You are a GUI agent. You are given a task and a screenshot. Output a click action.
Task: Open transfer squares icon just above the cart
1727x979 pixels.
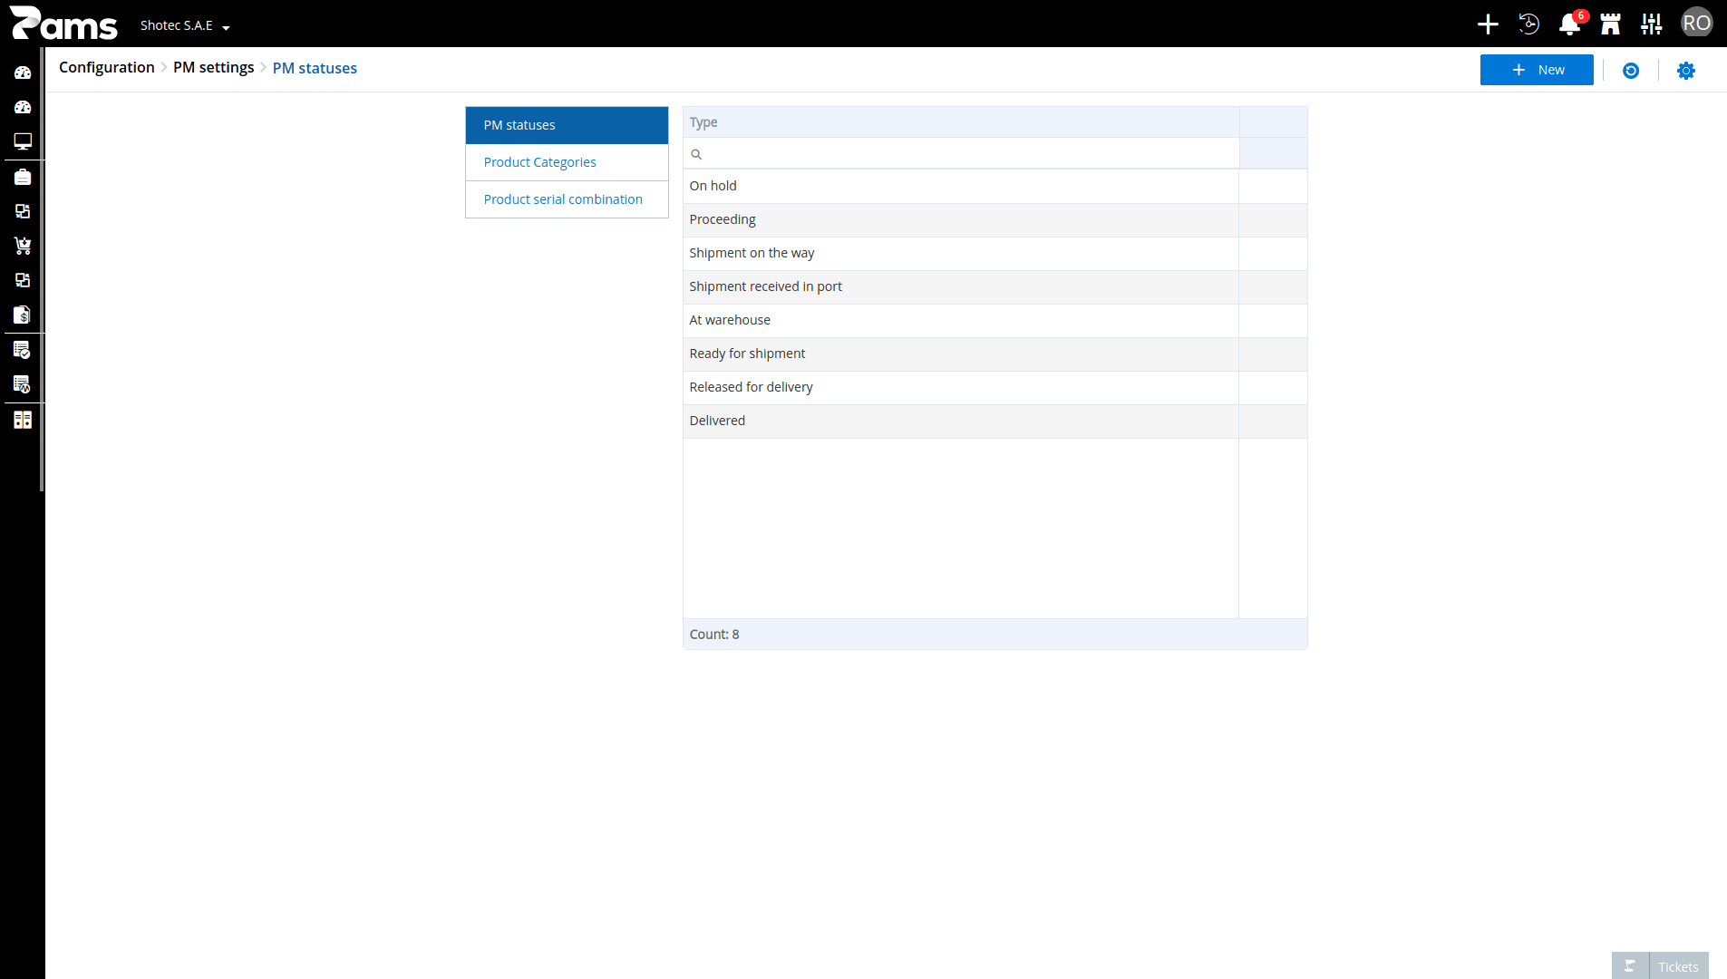(23, 211)
